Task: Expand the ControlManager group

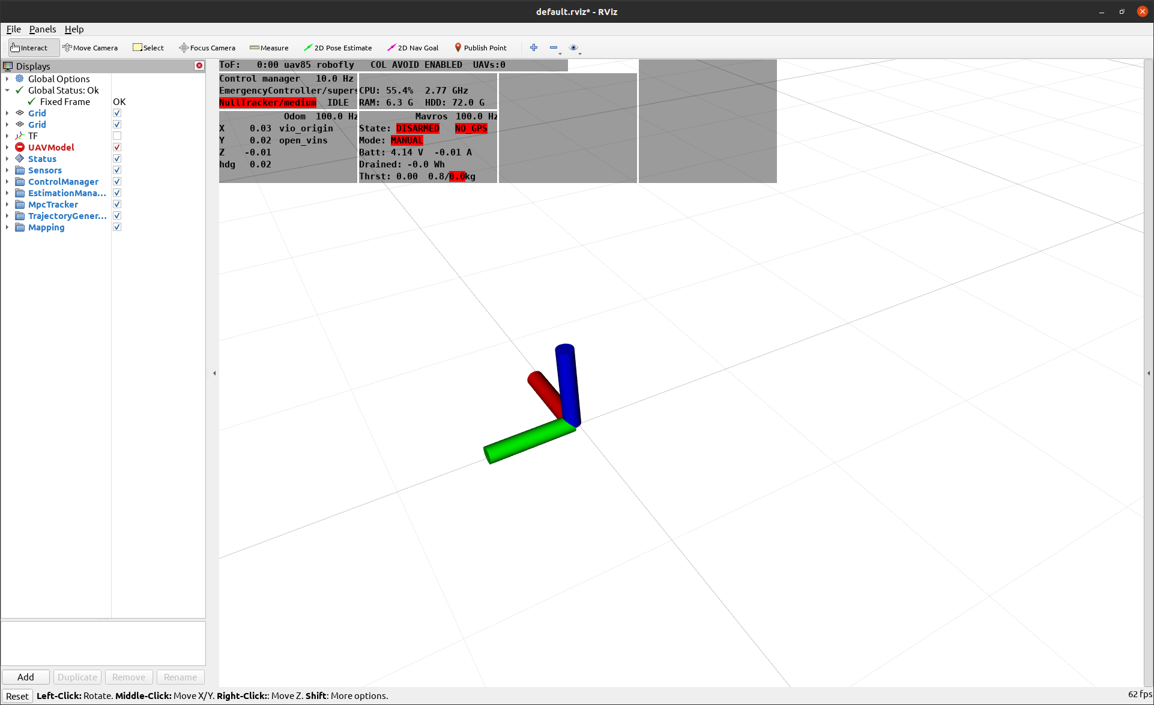Action: tap(7, 181)
